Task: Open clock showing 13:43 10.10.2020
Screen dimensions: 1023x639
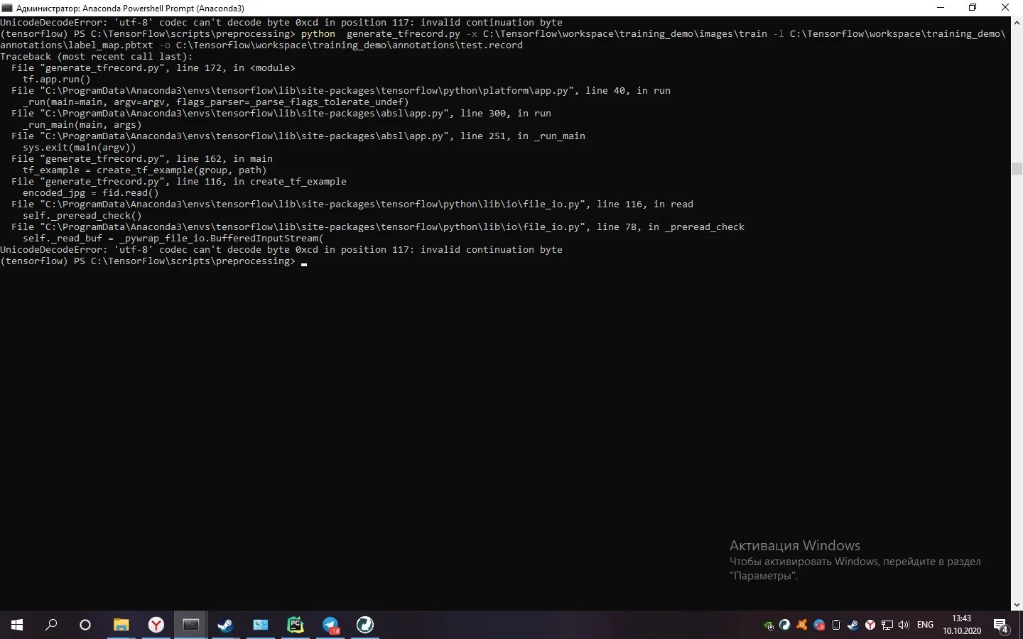Action: pyautogui.click(x=962, y=625)
